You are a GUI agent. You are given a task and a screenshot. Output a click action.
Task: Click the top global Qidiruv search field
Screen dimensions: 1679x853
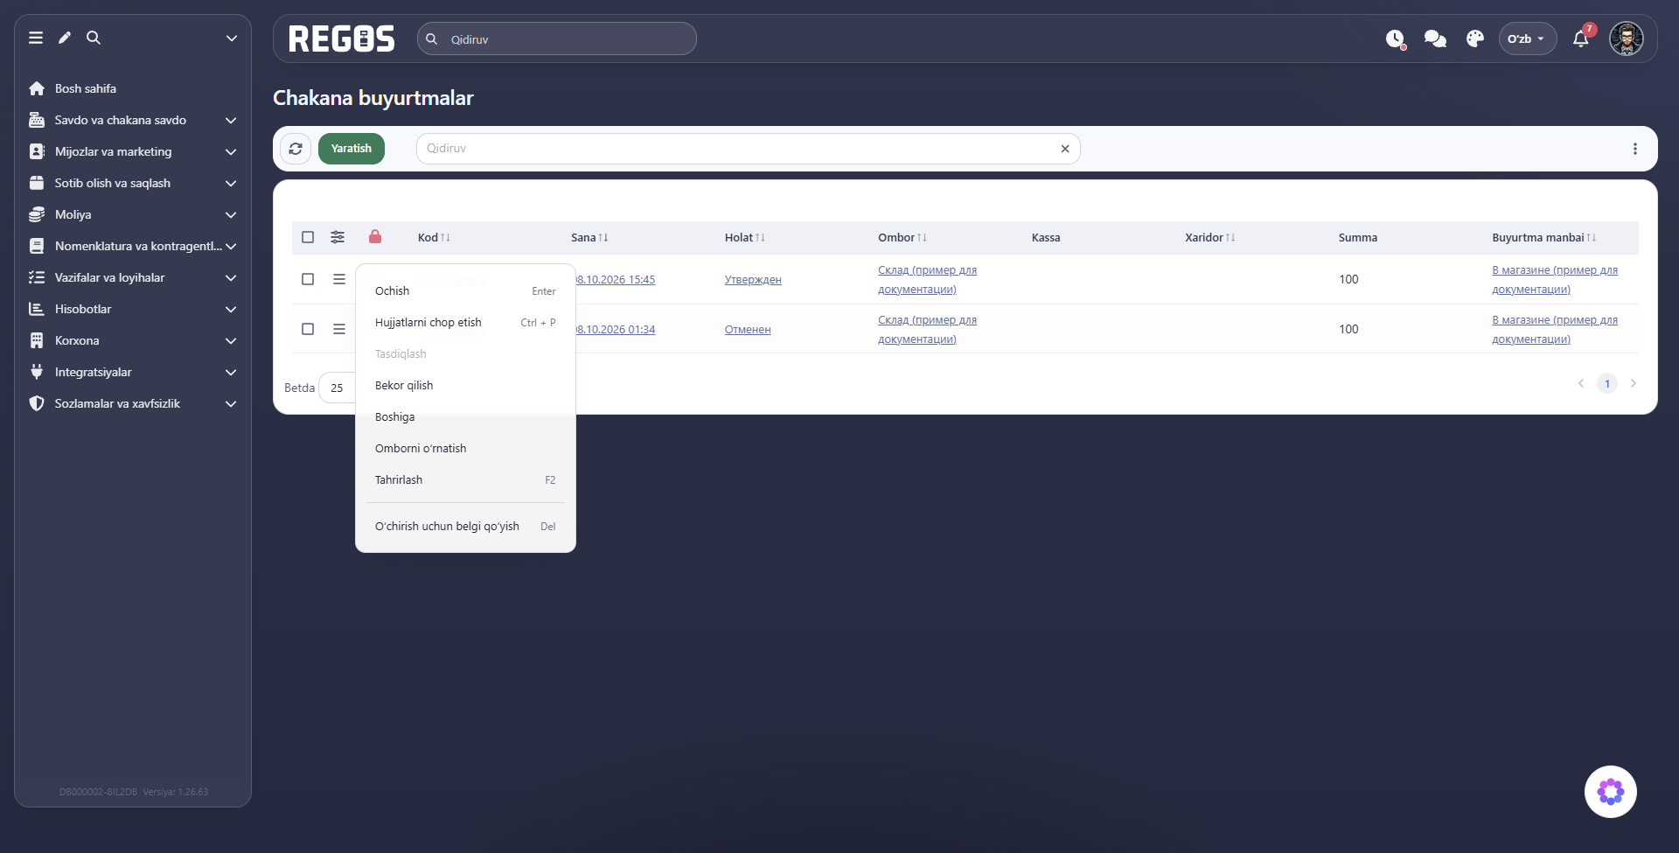[x=557, y=38]
